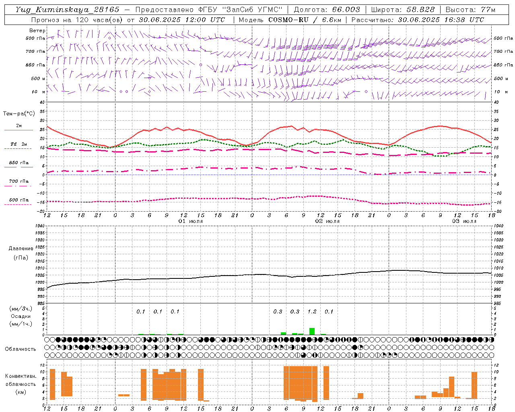Click the 01 июля date label
The image size is (515, 412).
tap(191, 221)
